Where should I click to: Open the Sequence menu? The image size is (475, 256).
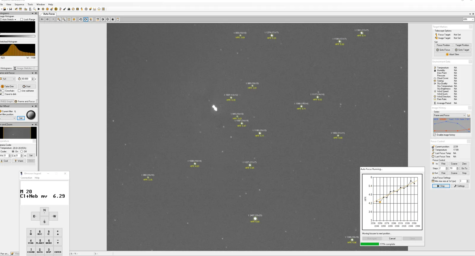pos(19,4)
